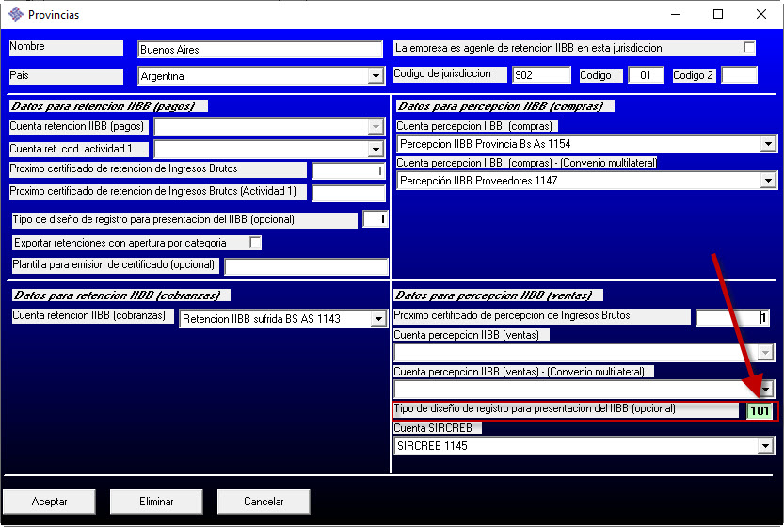
Task: Expand Cuenta retencion IIBB (cobranzas) dropdown
Action: [x=378, y=319]
